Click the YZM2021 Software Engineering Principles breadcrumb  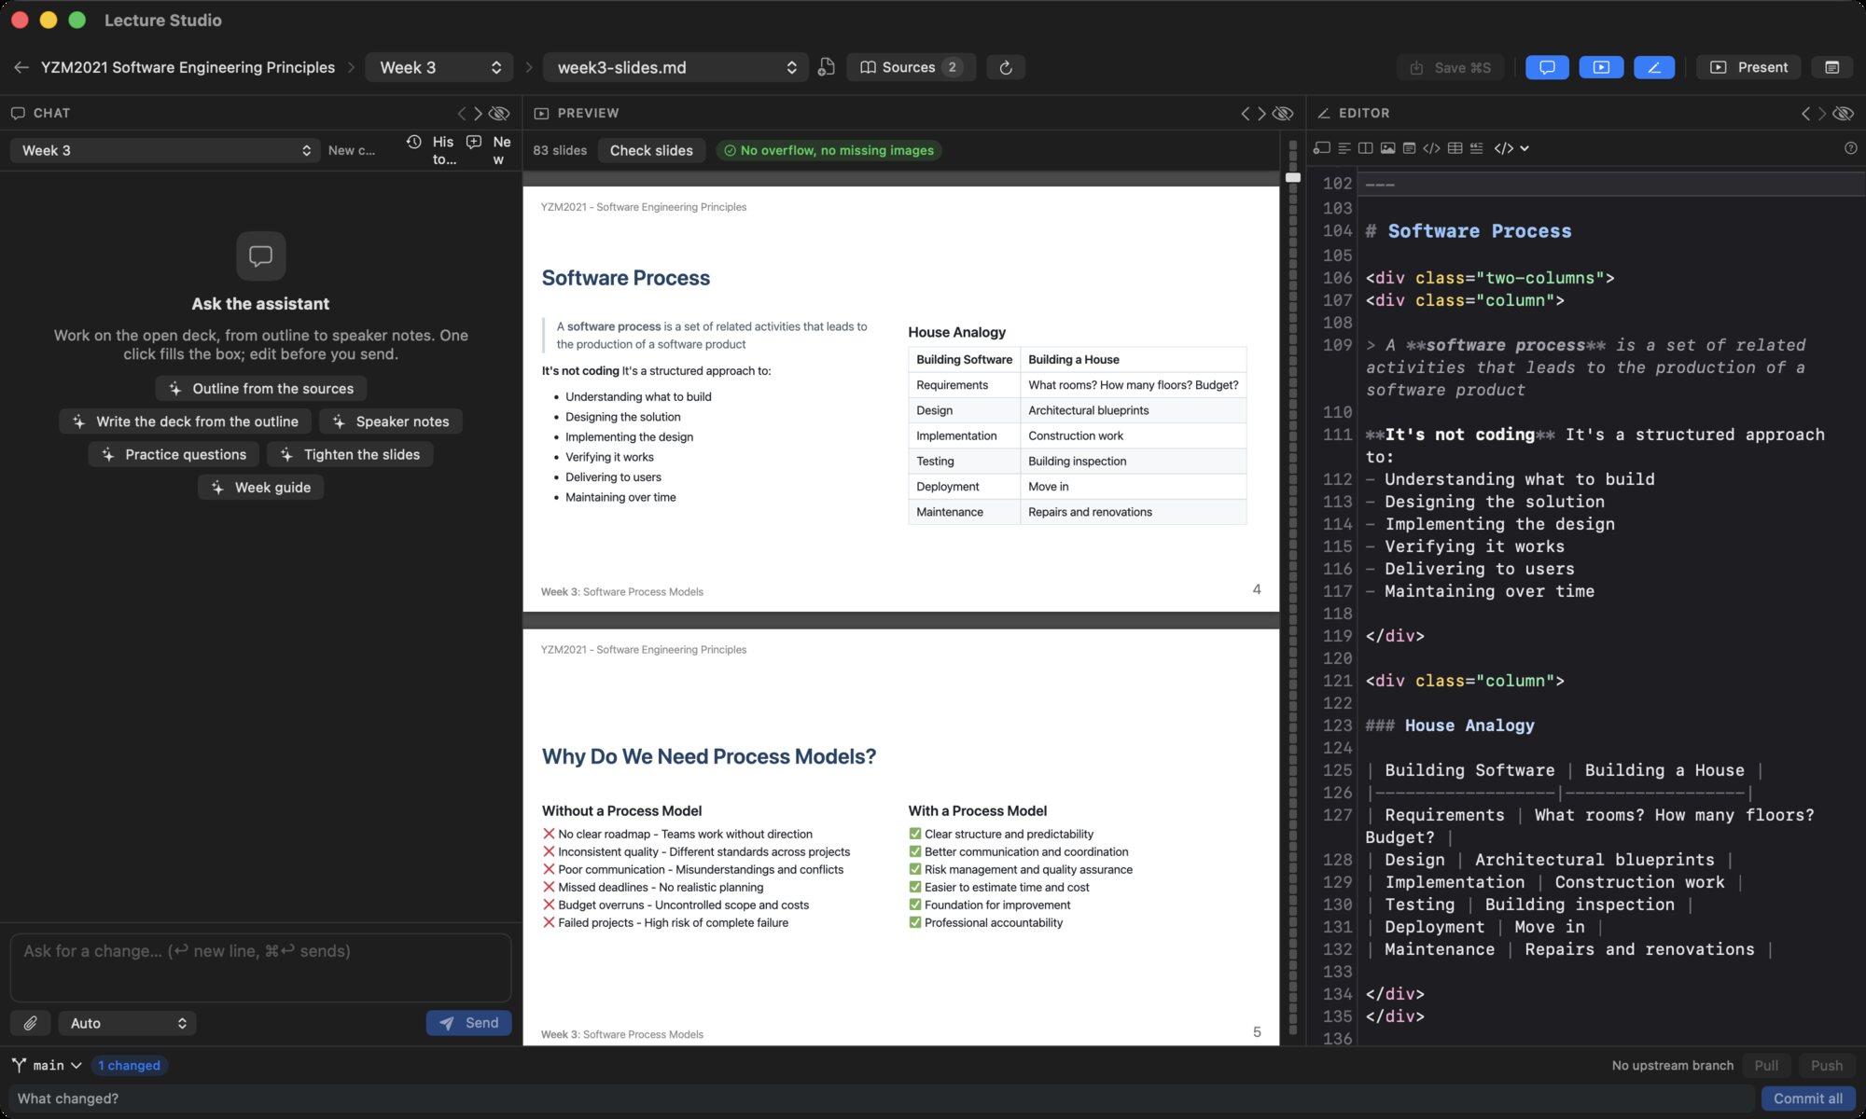[188, 67]
